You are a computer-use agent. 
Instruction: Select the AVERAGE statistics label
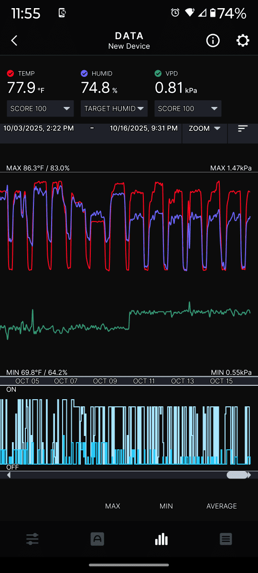(x=222, y=506)
